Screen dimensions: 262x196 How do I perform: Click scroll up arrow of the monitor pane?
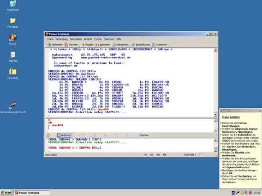[x=216, y=140]
